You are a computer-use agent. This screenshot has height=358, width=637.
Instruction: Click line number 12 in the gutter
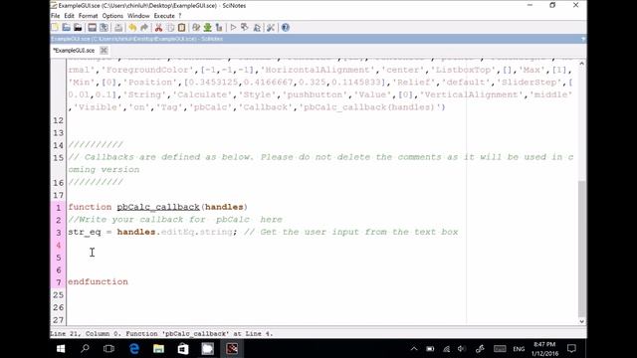pos(58,120)
